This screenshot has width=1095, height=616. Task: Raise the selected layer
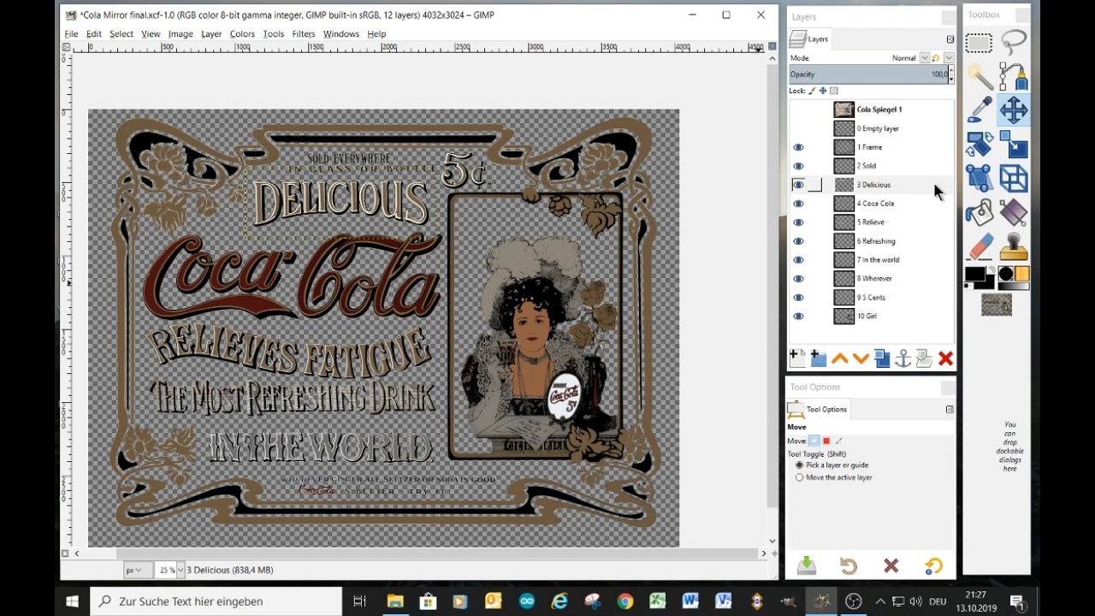pos(839,358)
